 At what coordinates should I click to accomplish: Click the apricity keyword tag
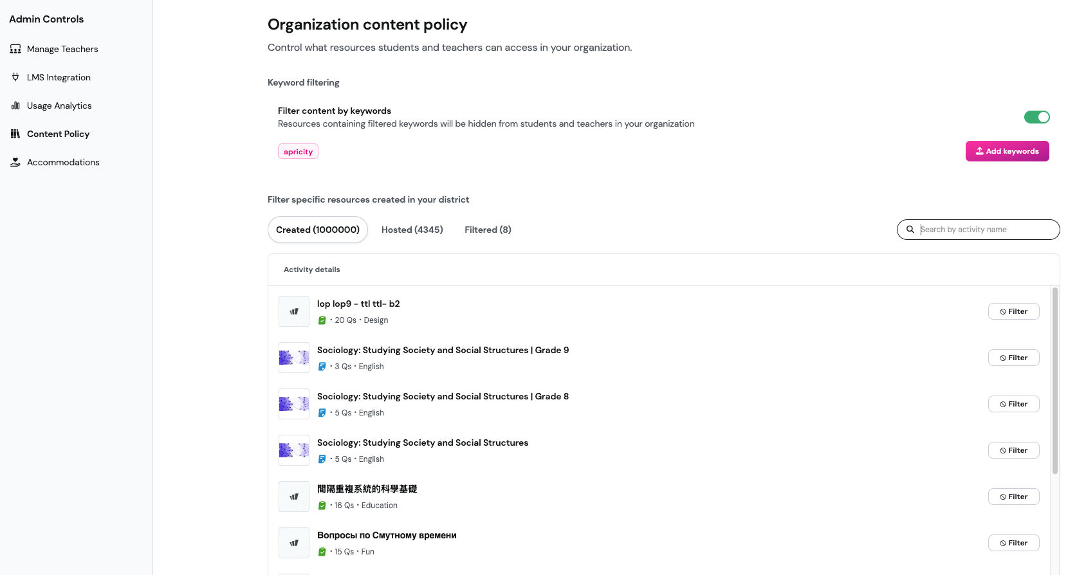pos(298,152)
